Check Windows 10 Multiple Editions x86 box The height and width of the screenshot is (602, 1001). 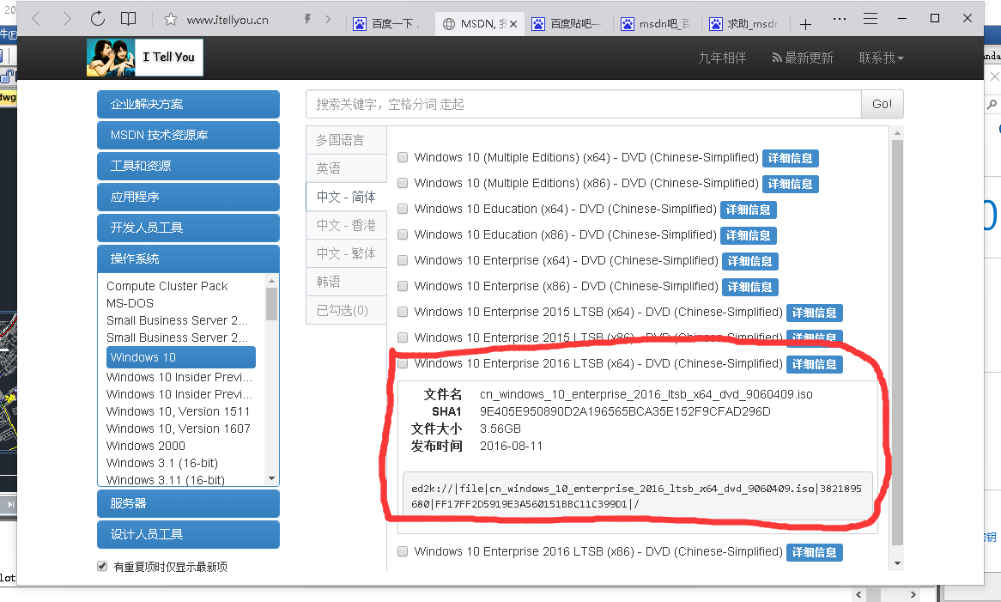(x=403, y=183)
